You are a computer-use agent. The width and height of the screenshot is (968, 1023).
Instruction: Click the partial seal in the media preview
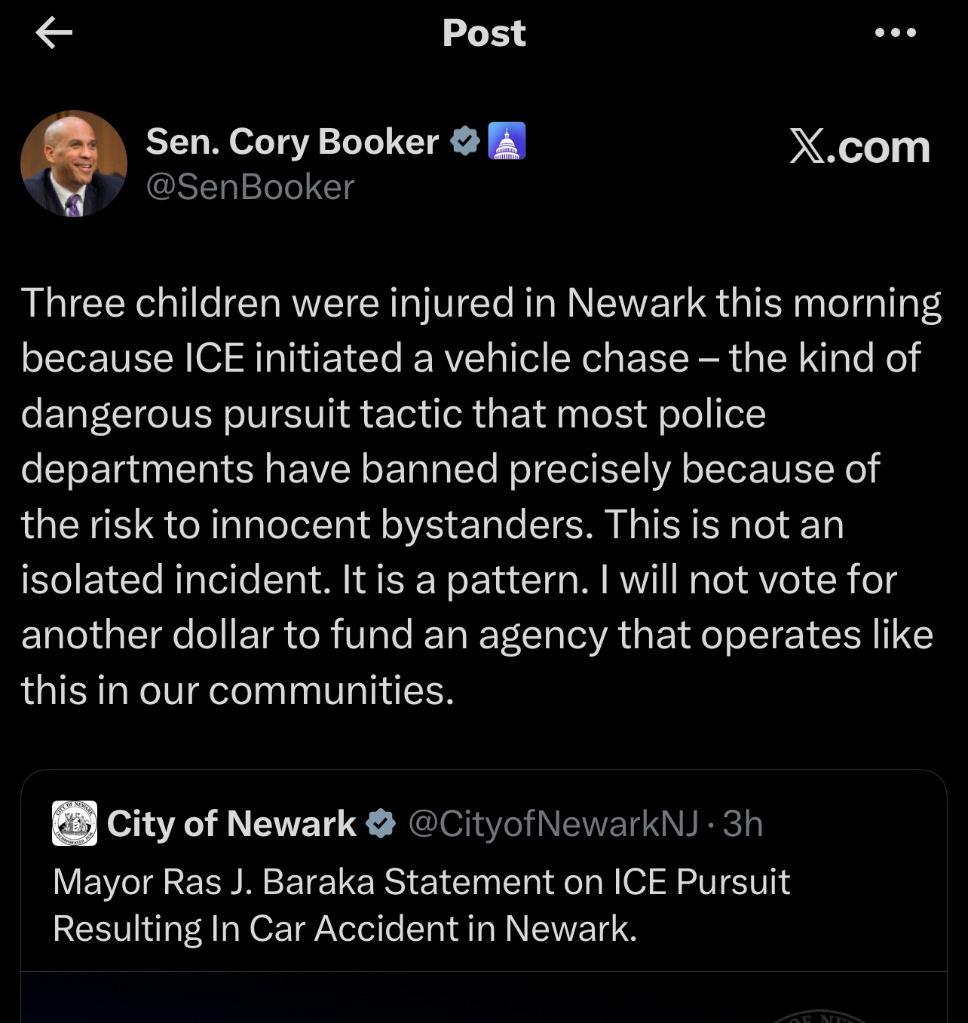pos(822,1015)
